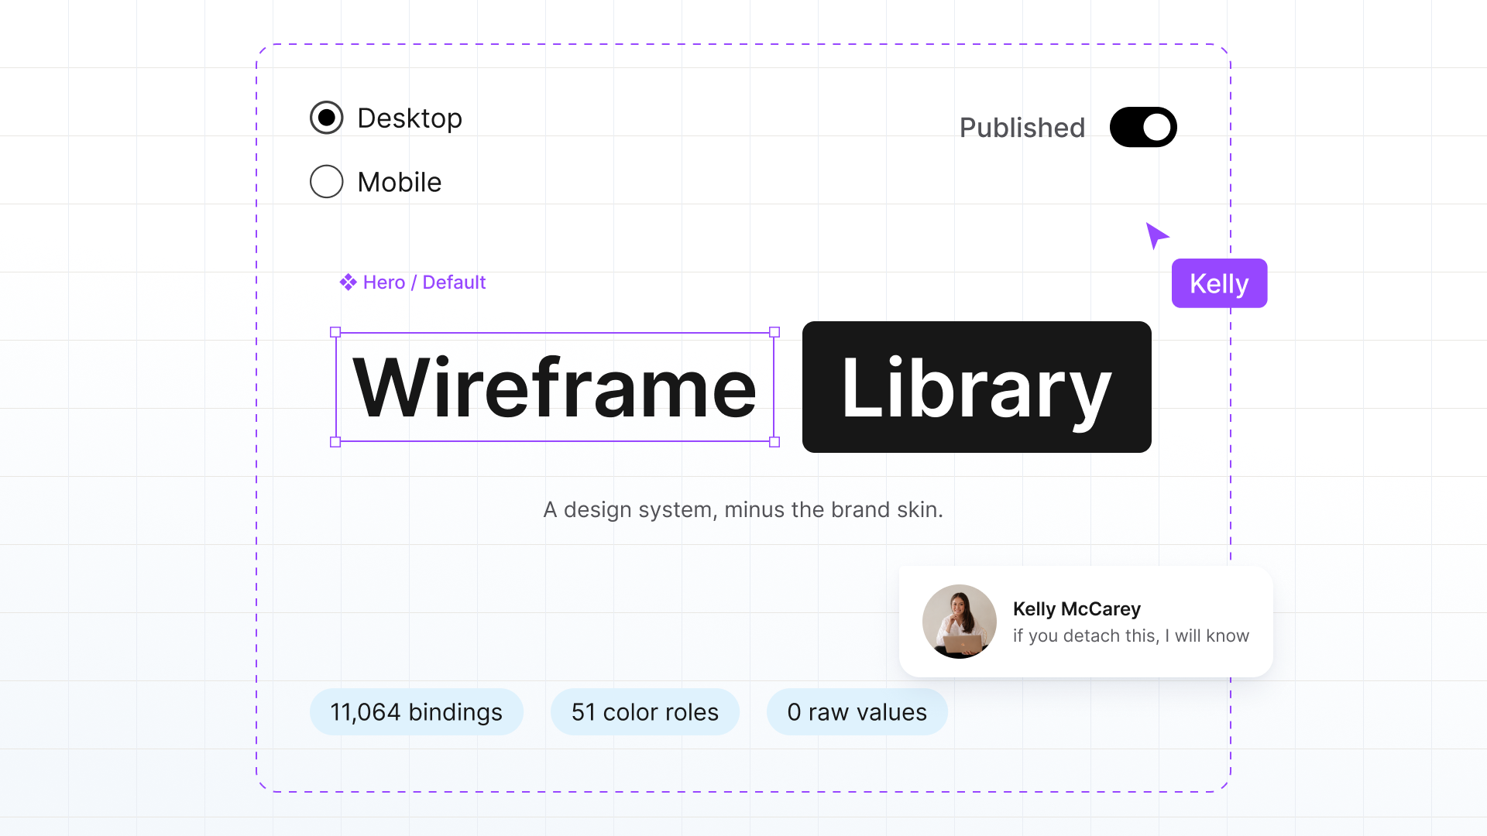This screenshot has height=836, width=1487.
Task: Click the '51 color roles' chip
Action: pos(645,712)
